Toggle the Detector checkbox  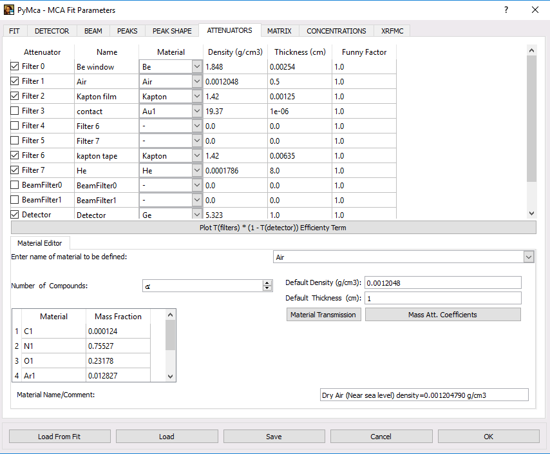click(x=14, y=215)
